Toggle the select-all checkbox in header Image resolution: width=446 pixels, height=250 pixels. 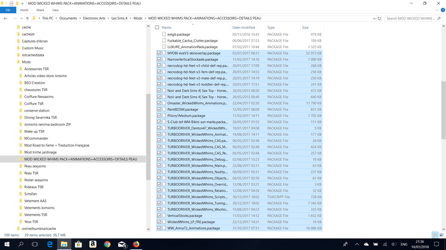157,27
